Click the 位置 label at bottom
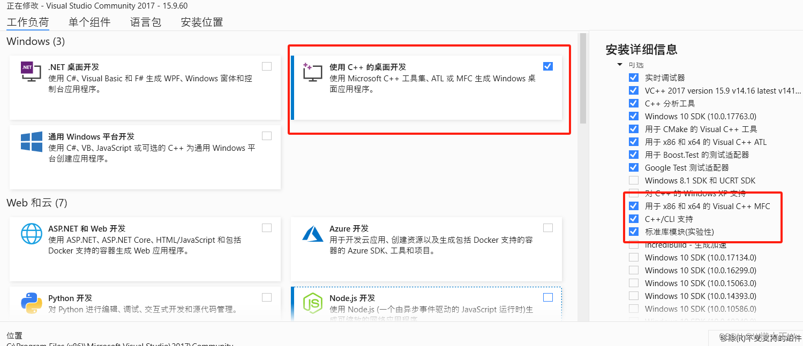The image size is (803, 346). click(x=14, y=335)
